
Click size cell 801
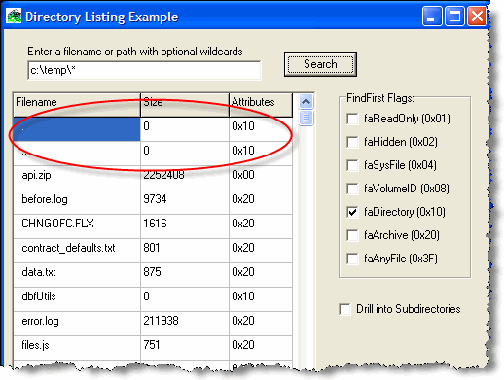point(185,251)
